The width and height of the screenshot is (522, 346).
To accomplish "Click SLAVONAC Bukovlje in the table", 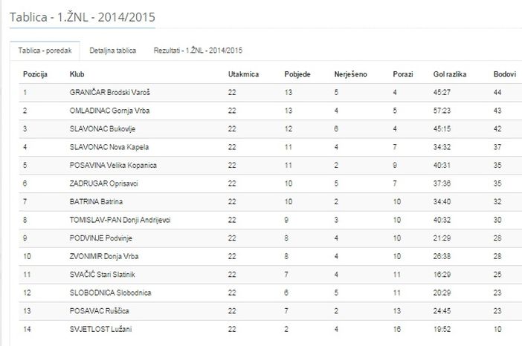I will (x=103, y=129).
